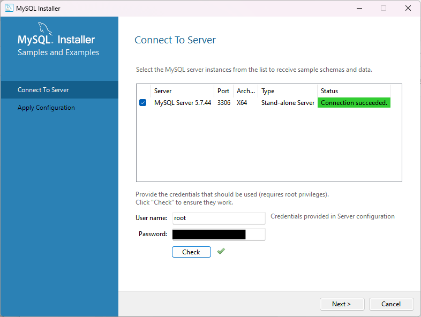
Task: Click the Connection succeeded status cell
Action: click(x=354, y=103)
